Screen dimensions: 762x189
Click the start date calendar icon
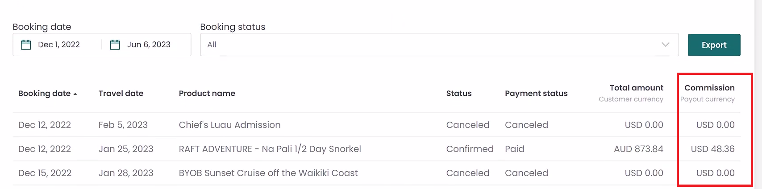26,45
